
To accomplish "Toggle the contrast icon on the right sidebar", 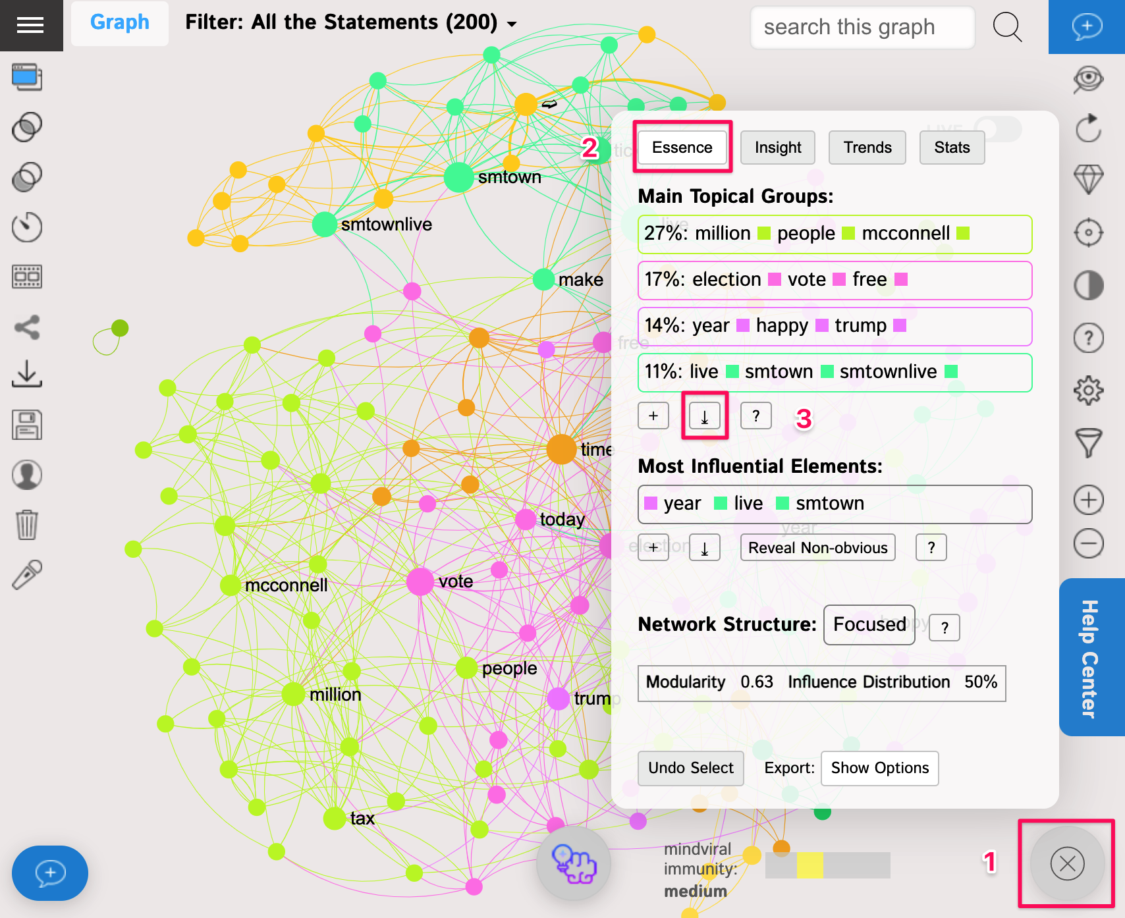I will point(1088,286).
